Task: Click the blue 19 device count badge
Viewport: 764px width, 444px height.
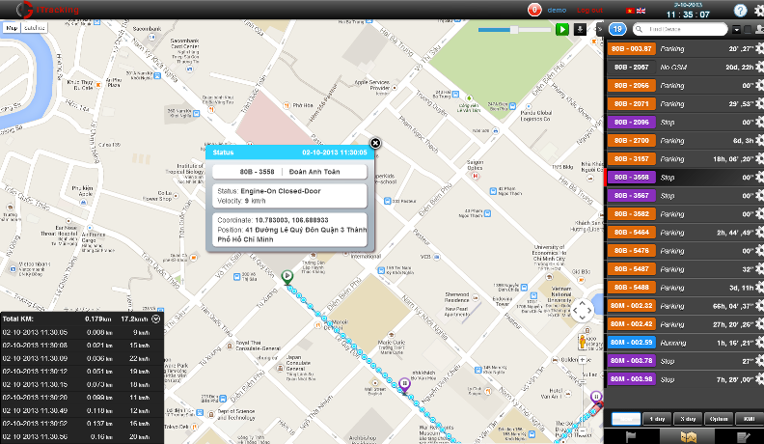Action: click(x=617, y=29)
